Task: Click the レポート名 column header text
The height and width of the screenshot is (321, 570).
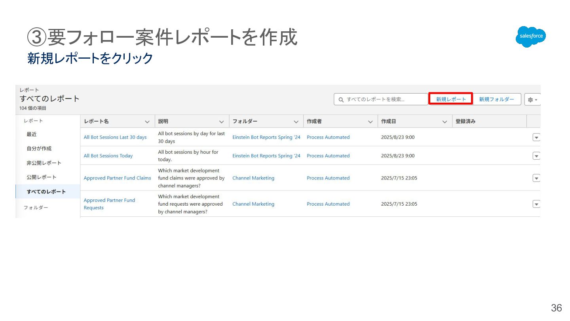Action: coord(96,122)
